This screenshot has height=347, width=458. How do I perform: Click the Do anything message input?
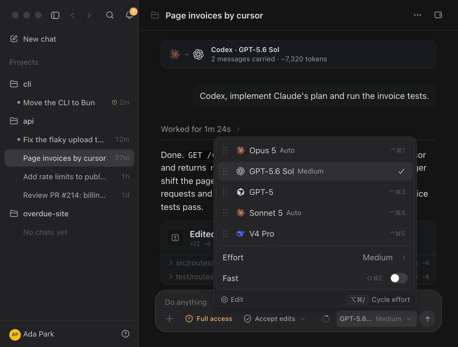click(x=186, y=302)
